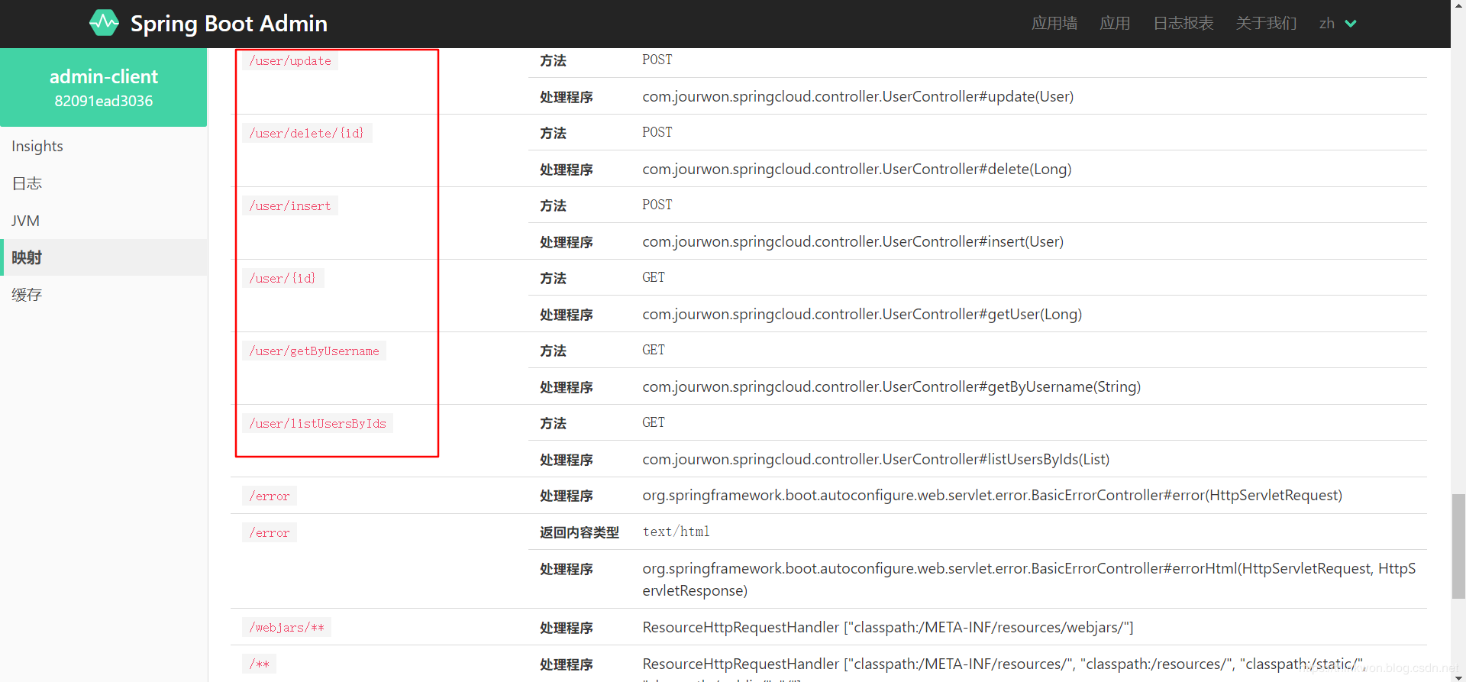Select the /user/insert mapping tag

tap(290, 206)
